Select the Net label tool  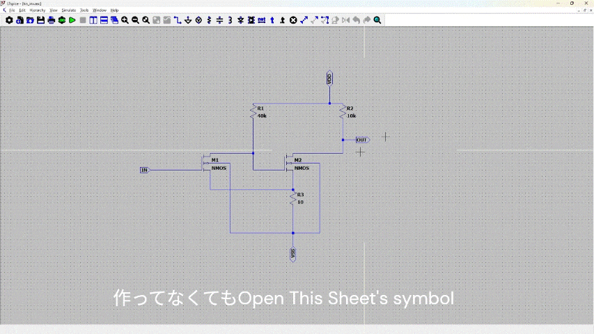click(261, 20)
